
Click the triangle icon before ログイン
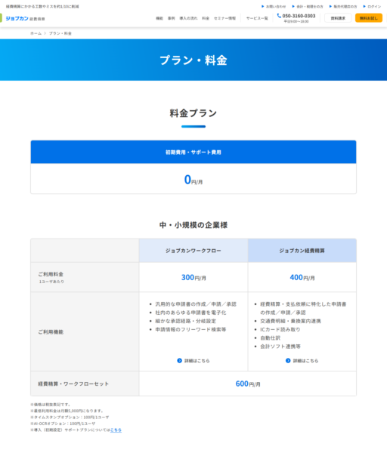click(364, 6)
